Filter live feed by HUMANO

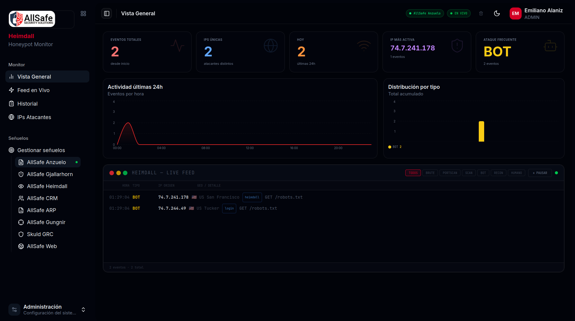point(517,173)
